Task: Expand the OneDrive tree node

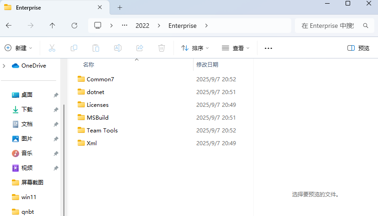Action: [4, 66]
